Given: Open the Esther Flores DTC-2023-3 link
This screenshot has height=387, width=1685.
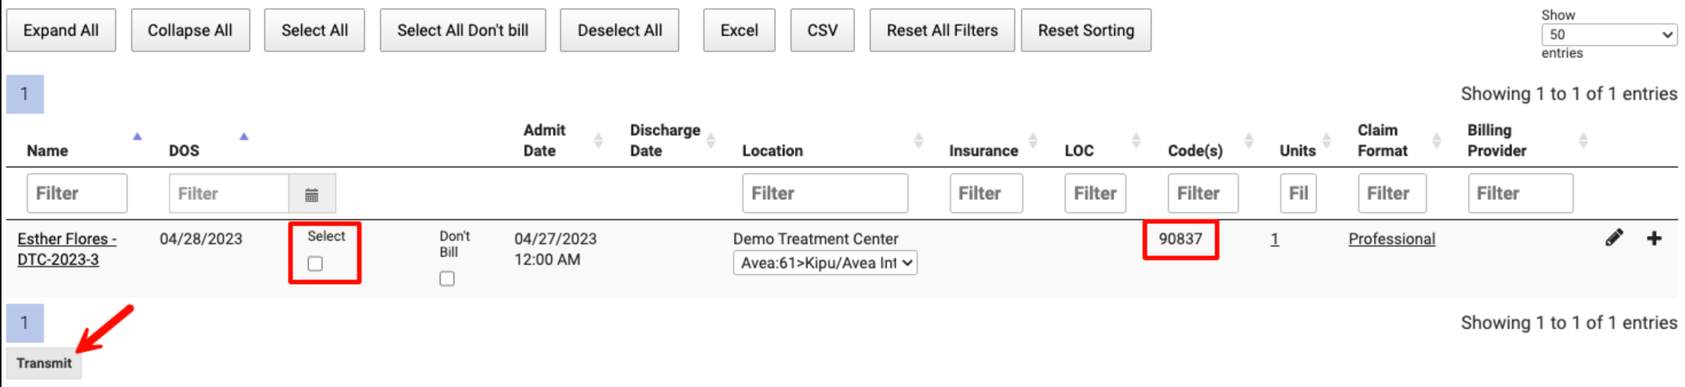Looking at the screenshot, I should point(67,249).
